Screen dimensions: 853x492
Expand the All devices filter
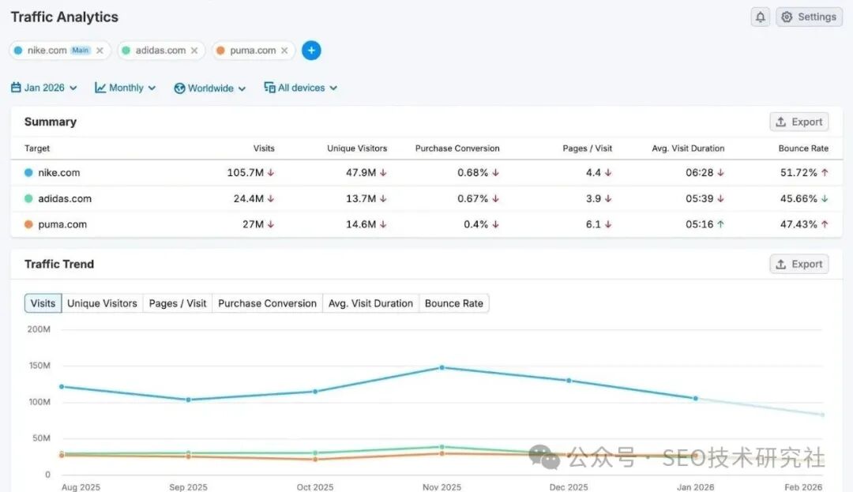point(301,88)
